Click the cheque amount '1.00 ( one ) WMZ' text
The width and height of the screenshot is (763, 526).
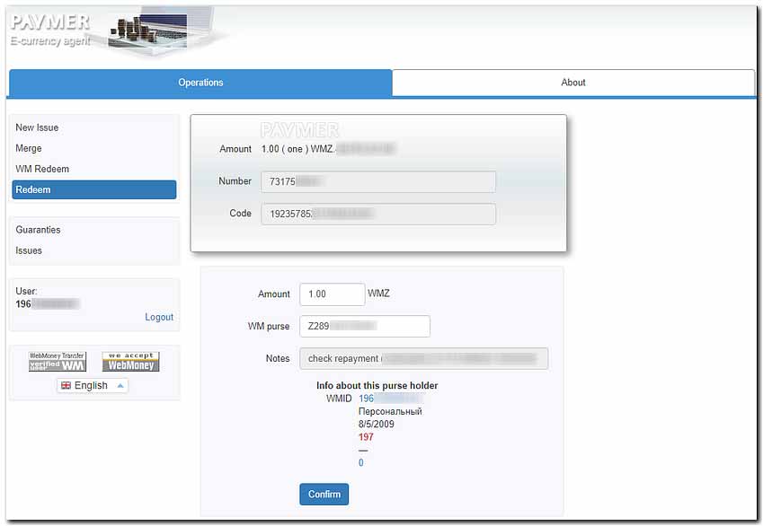[297, 149]
